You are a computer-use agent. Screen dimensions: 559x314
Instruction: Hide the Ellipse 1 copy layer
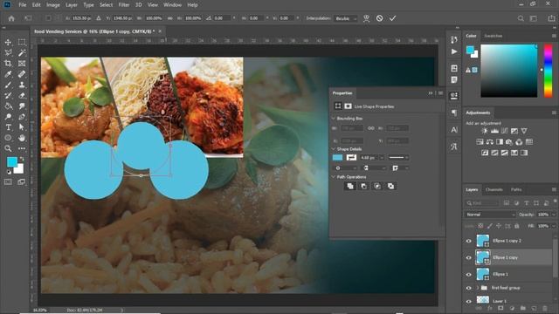[x=469, y=258]
